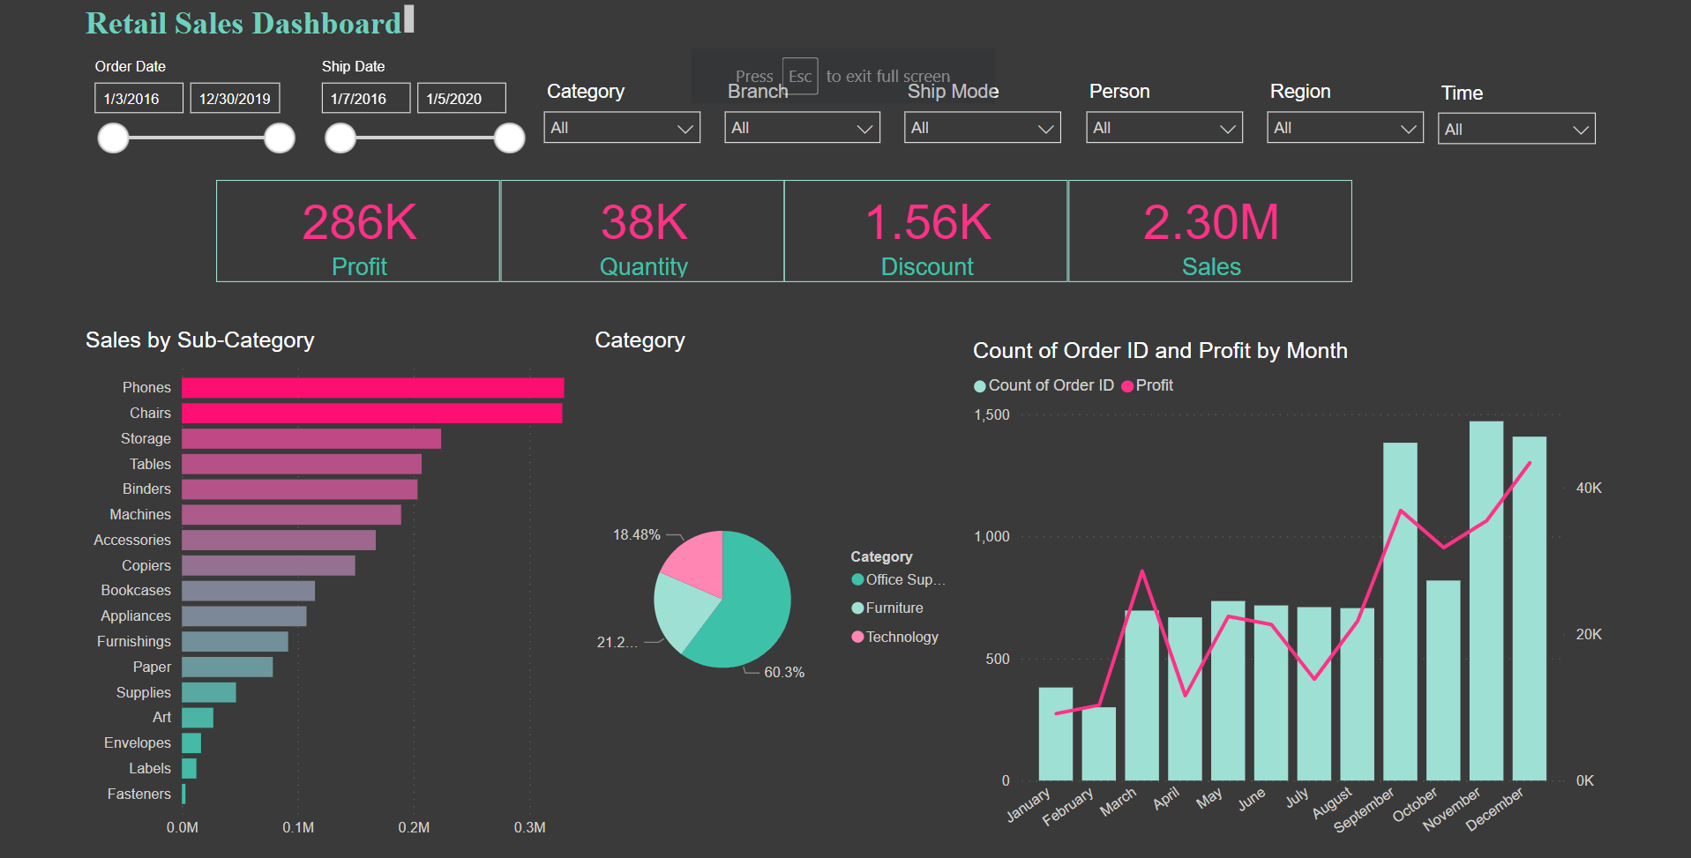Open the Category filter dropdown
Image resolution: width=1691 pixels, height=858 pixels.
point(622,128)
